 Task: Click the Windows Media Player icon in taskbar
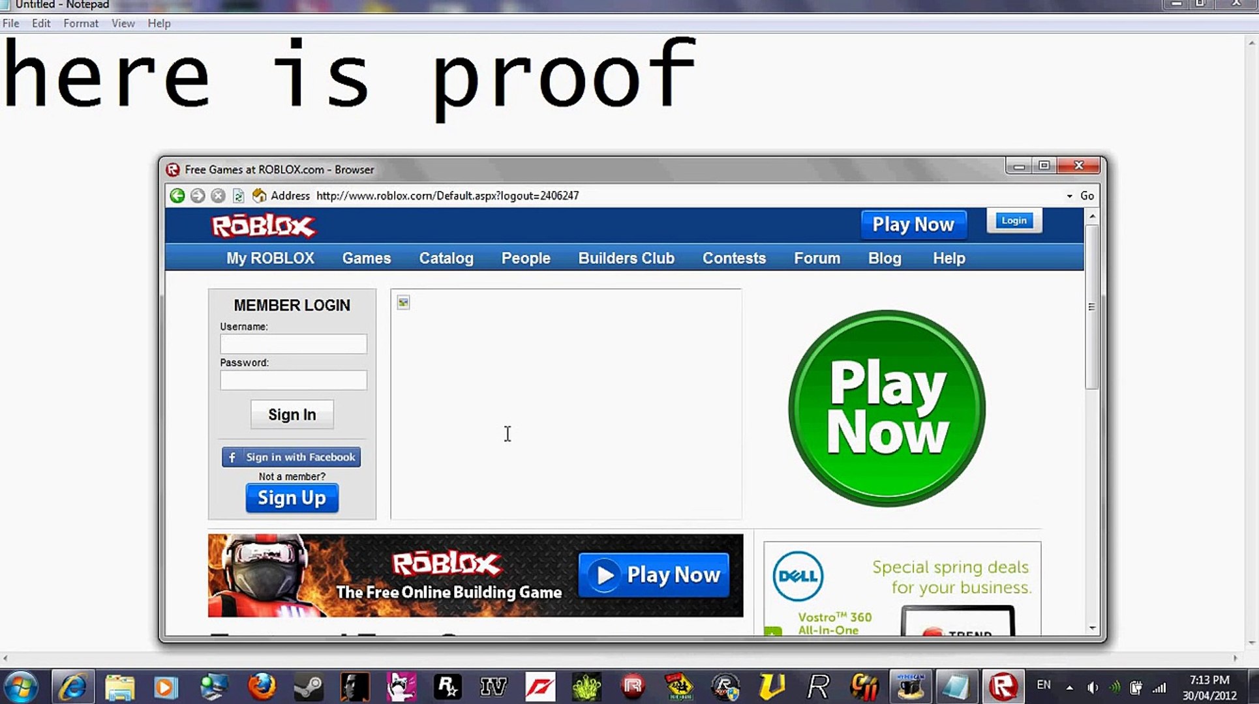(x=167, y=686)
